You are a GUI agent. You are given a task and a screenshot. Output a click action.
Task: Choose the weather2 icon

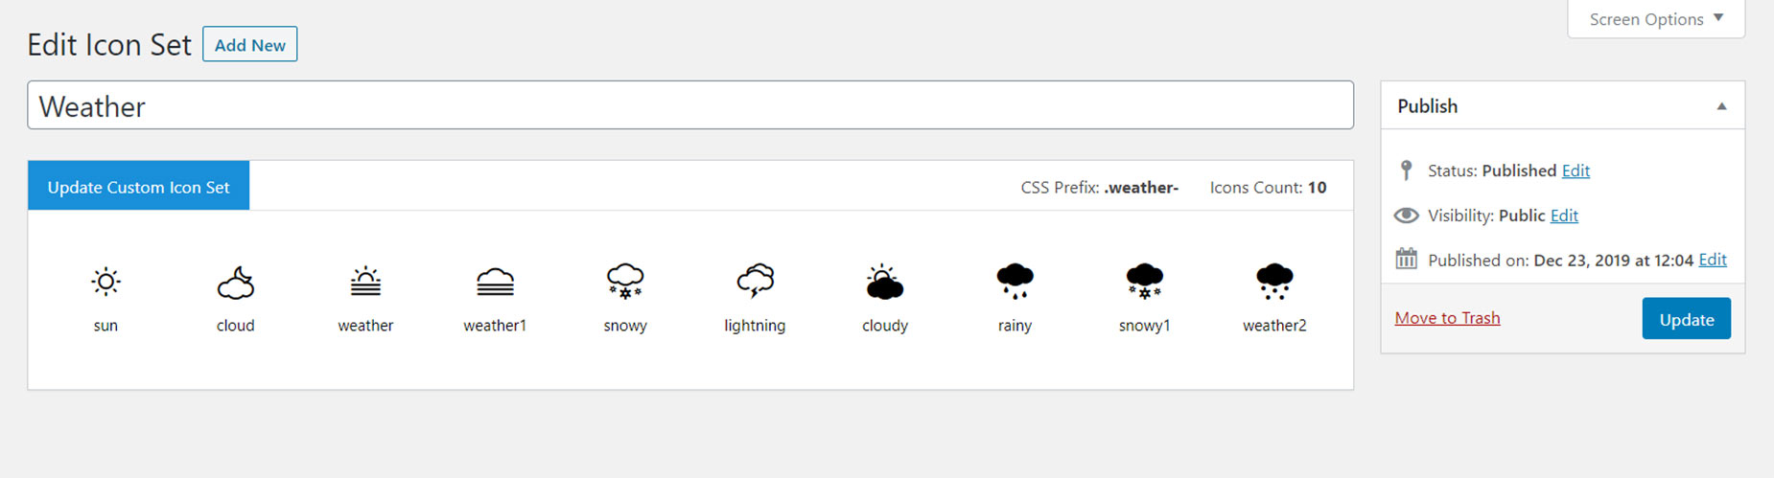1274,282
